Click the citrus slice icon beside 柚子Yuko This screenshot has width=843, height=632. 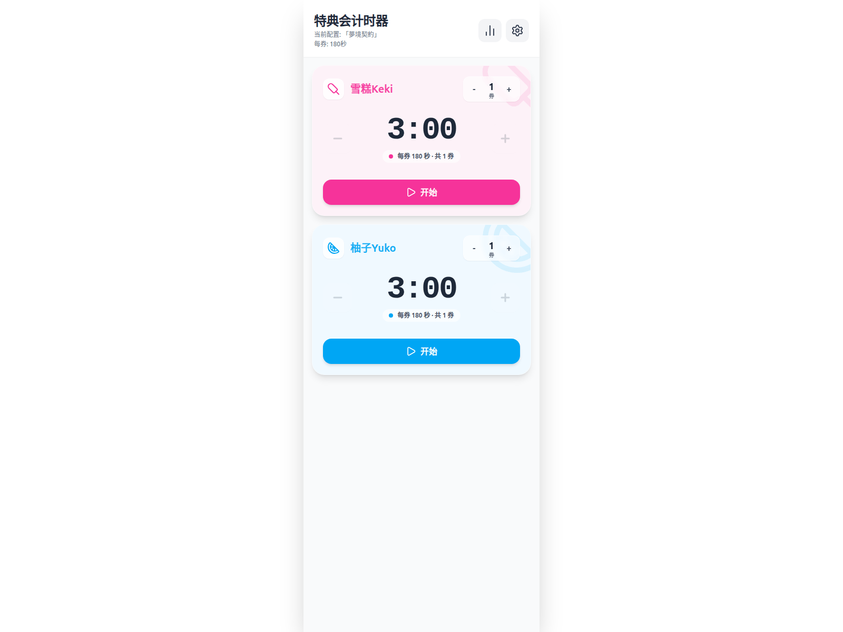click(x=334, y=248)
